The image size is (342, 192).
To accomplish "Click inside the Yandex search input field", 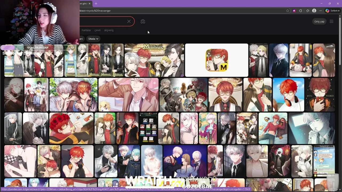I will [103, 21].
